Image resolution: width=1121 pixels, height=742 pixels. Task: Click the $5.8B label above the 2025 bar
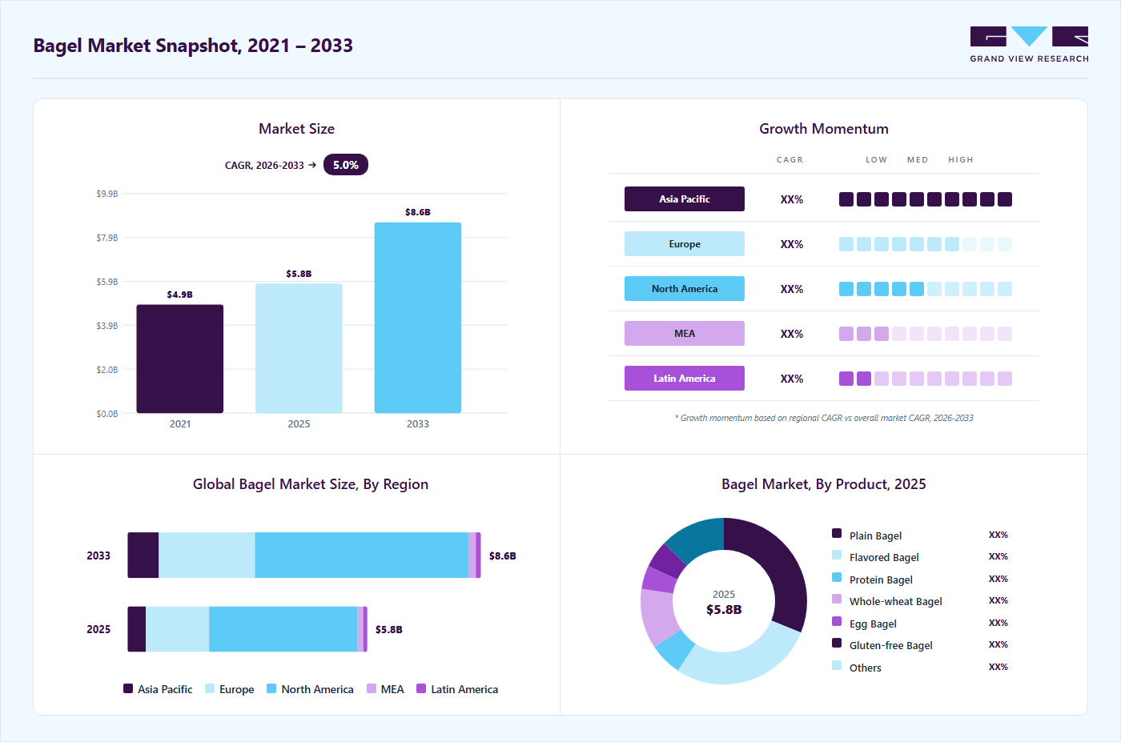tap(299, 274)
